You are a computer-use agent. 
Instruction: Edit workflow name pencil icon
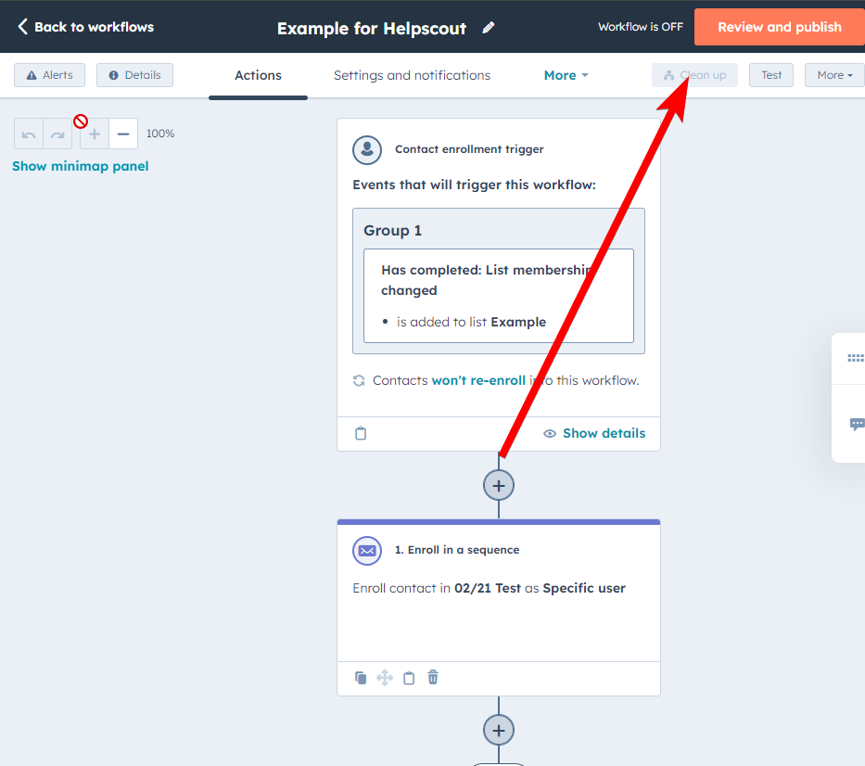(x=489, y=28)
